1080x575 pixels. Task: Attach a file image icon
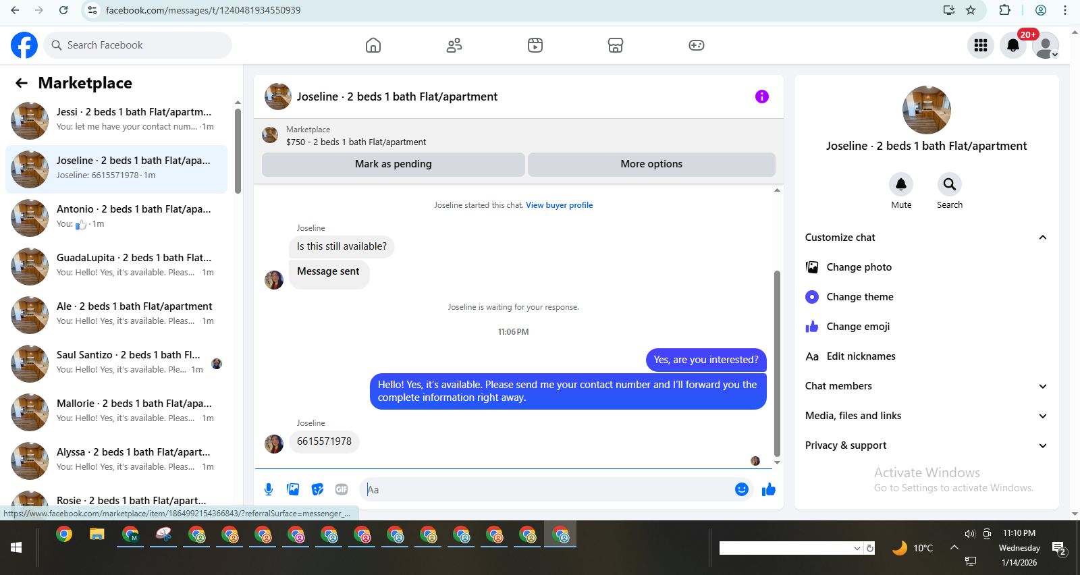click(293, 489)
